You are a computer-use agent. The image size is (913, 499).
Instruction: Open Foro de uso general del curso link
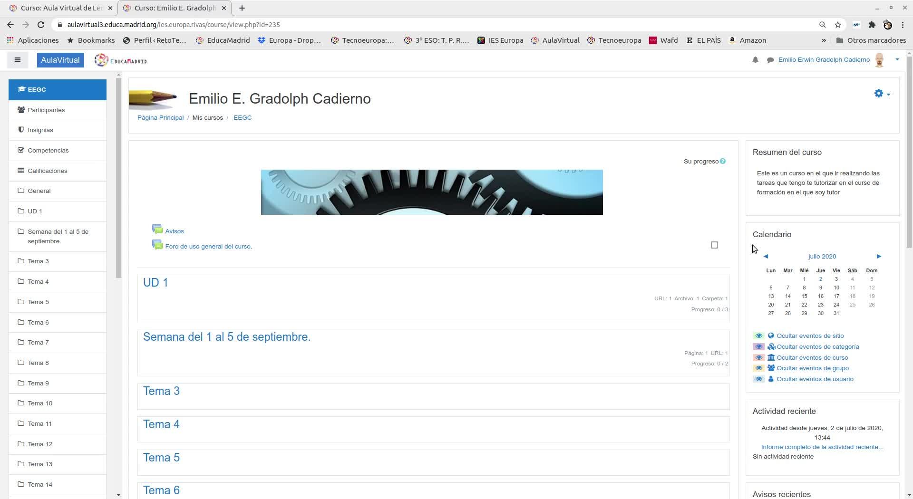(208, 247)
